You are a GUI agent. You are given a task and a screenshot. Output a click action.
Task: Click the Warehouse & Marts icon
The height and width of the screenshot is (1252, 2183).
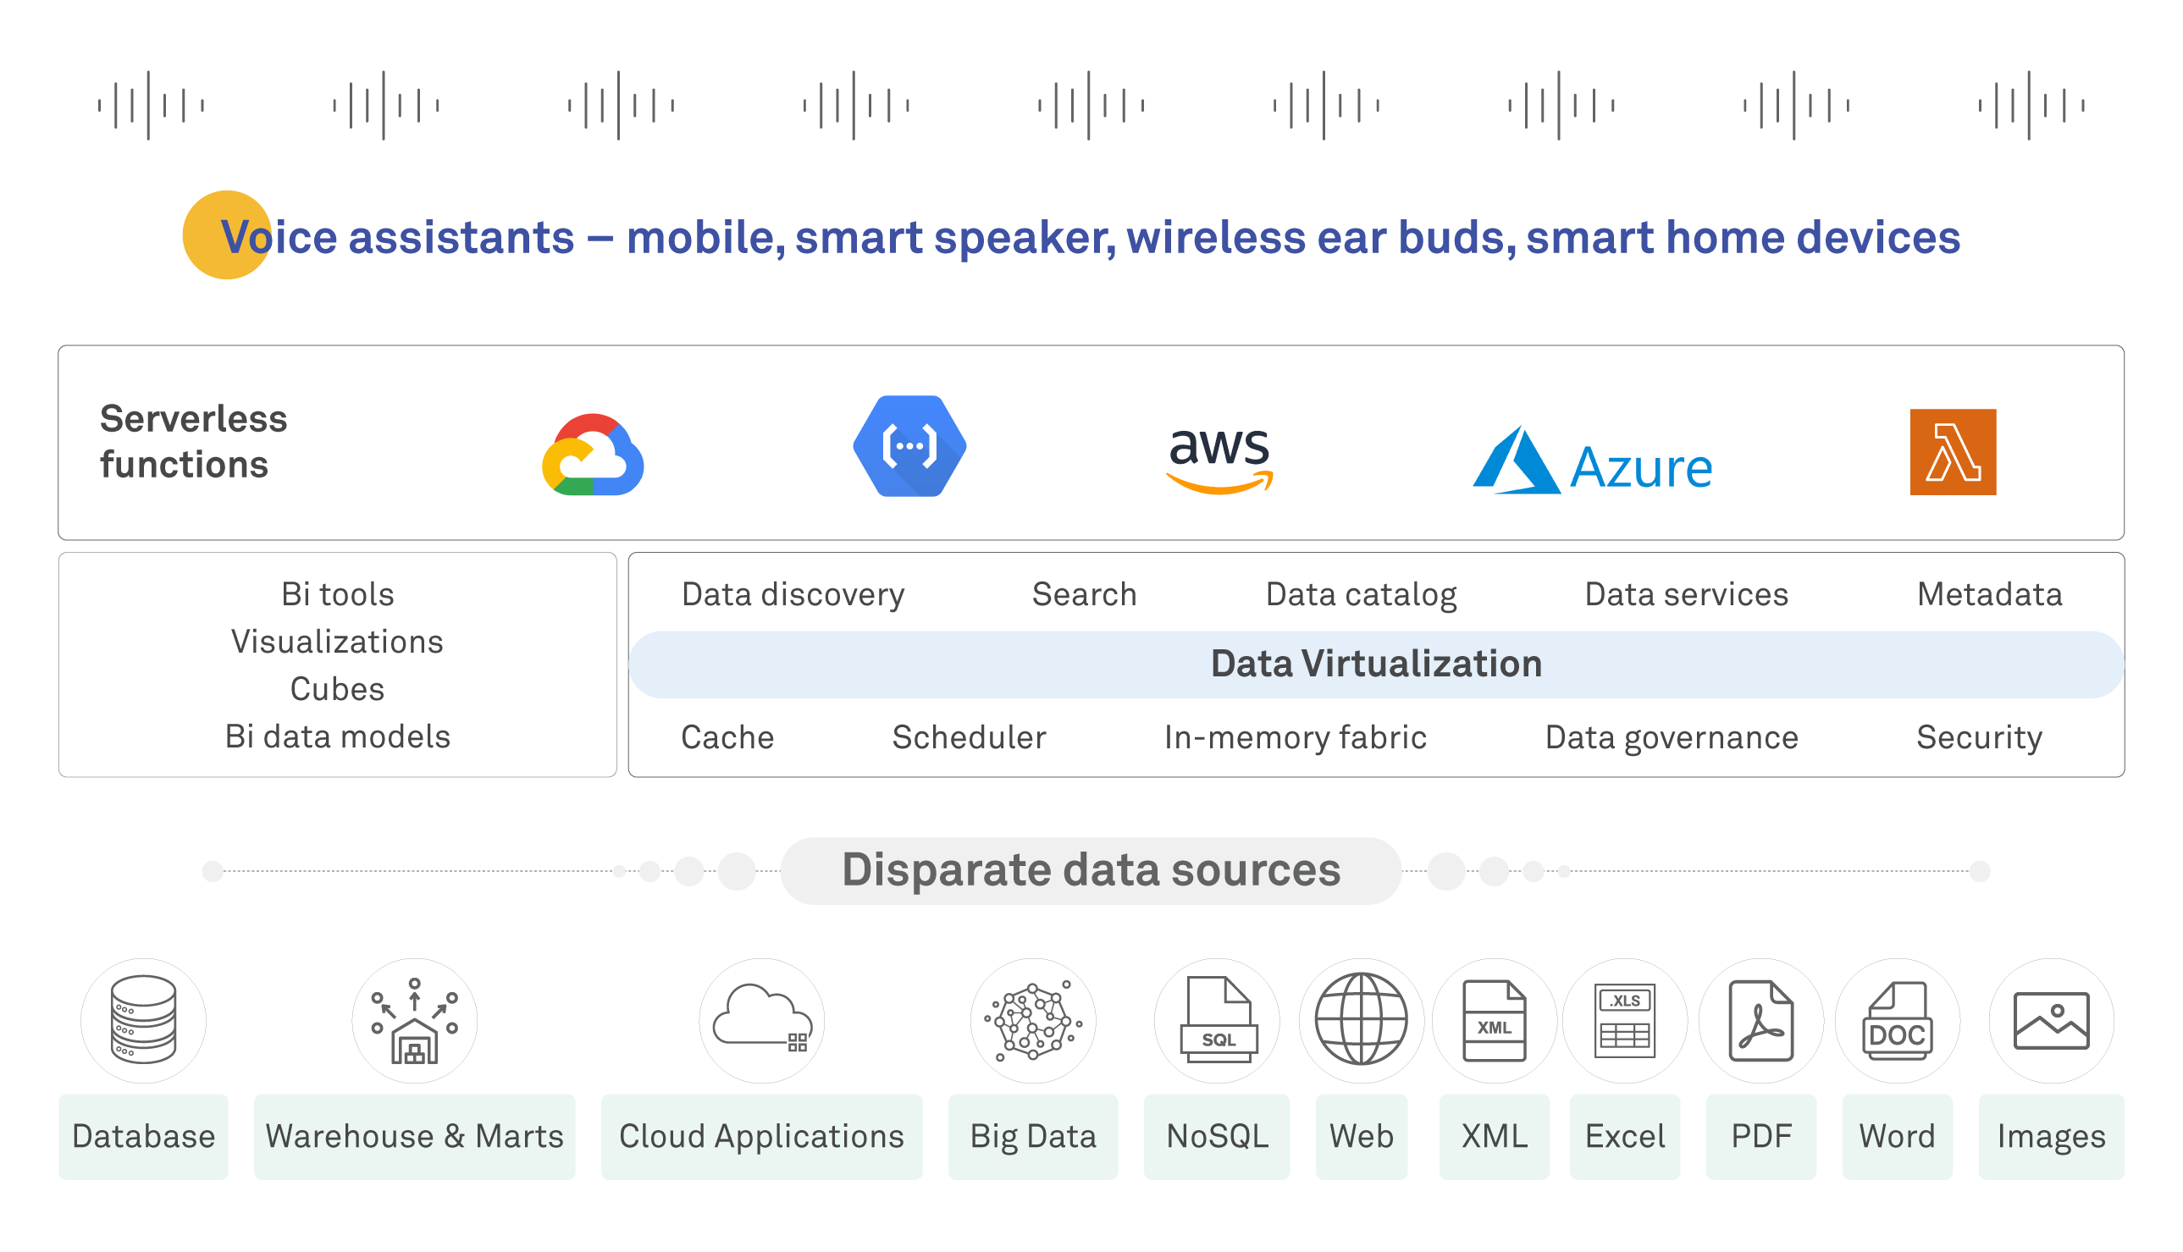tap(415, 1020)
